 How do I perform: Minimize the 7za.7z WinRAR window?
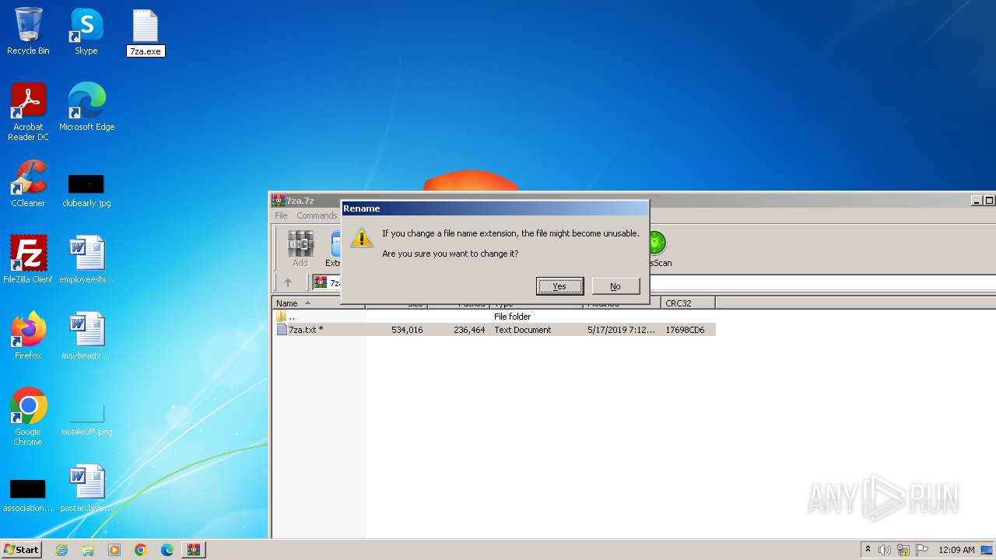coord(977,201)
